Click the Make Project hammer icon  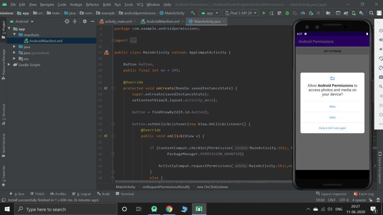click(193, 13)
